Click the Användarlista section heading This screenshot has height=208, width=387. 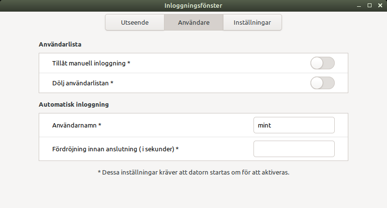(60, 44)
